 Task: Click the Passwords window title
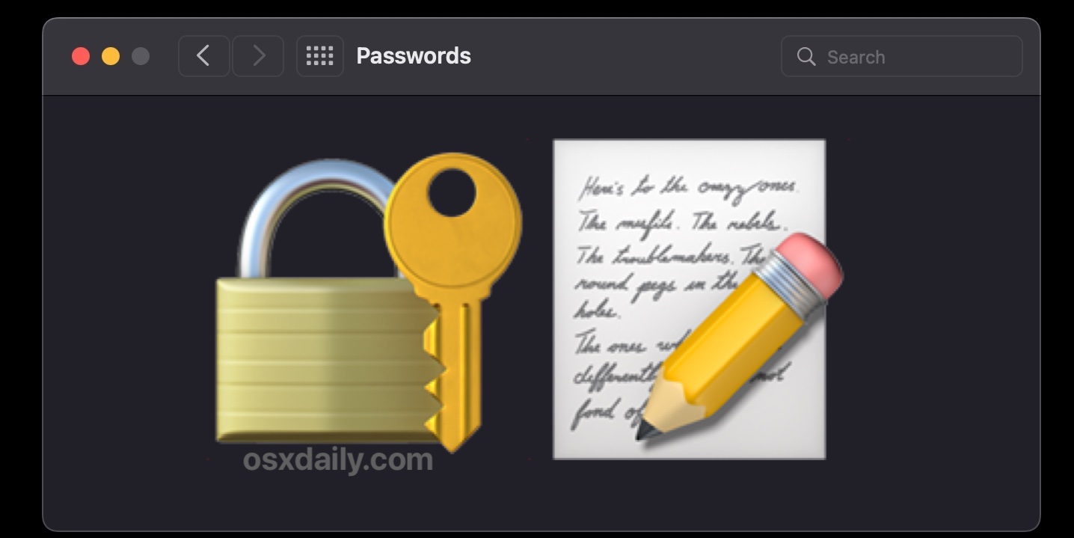point(414,56)
